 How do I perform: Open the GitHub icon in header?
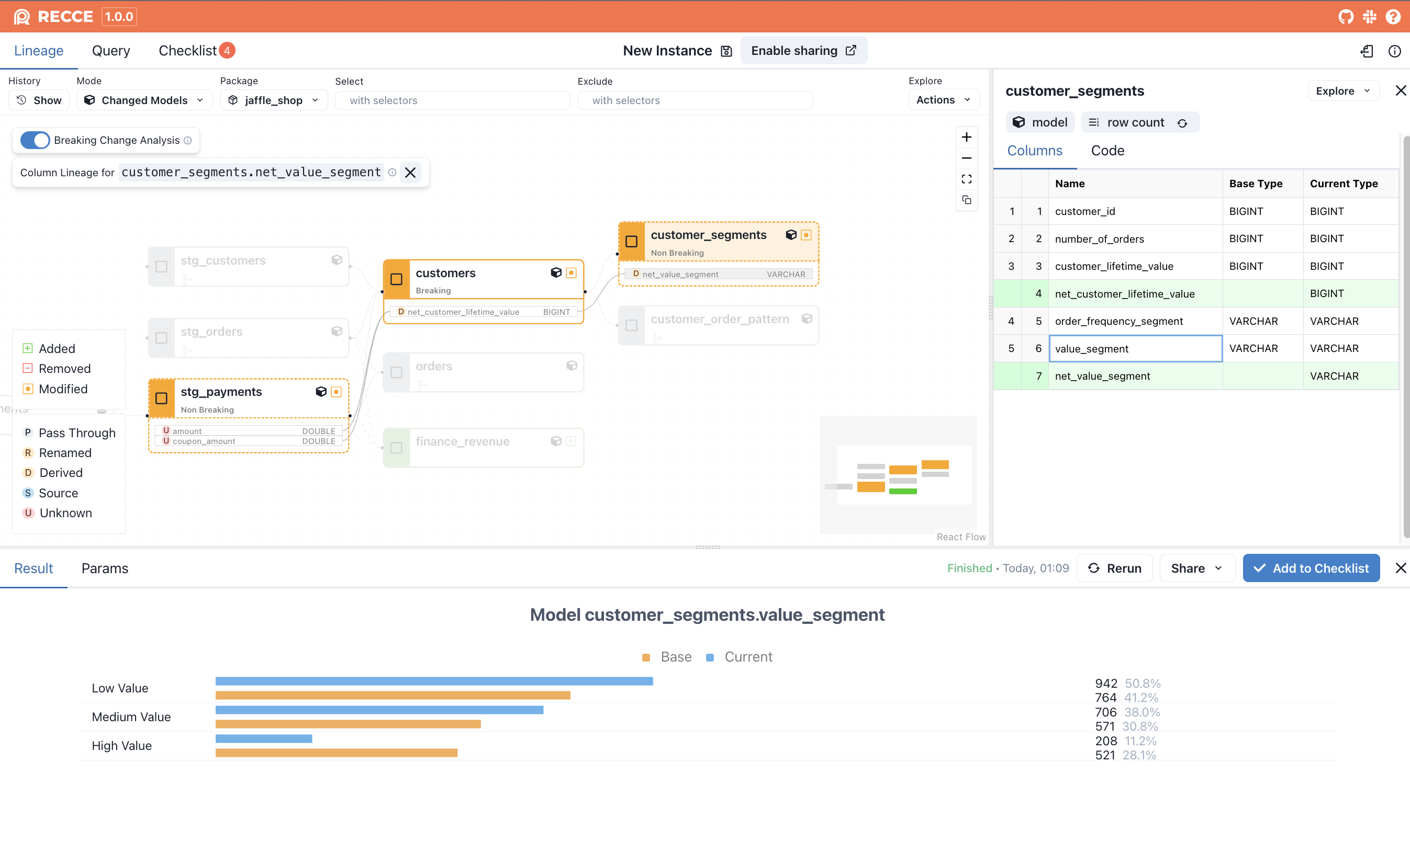click(x=1346, y=16)
